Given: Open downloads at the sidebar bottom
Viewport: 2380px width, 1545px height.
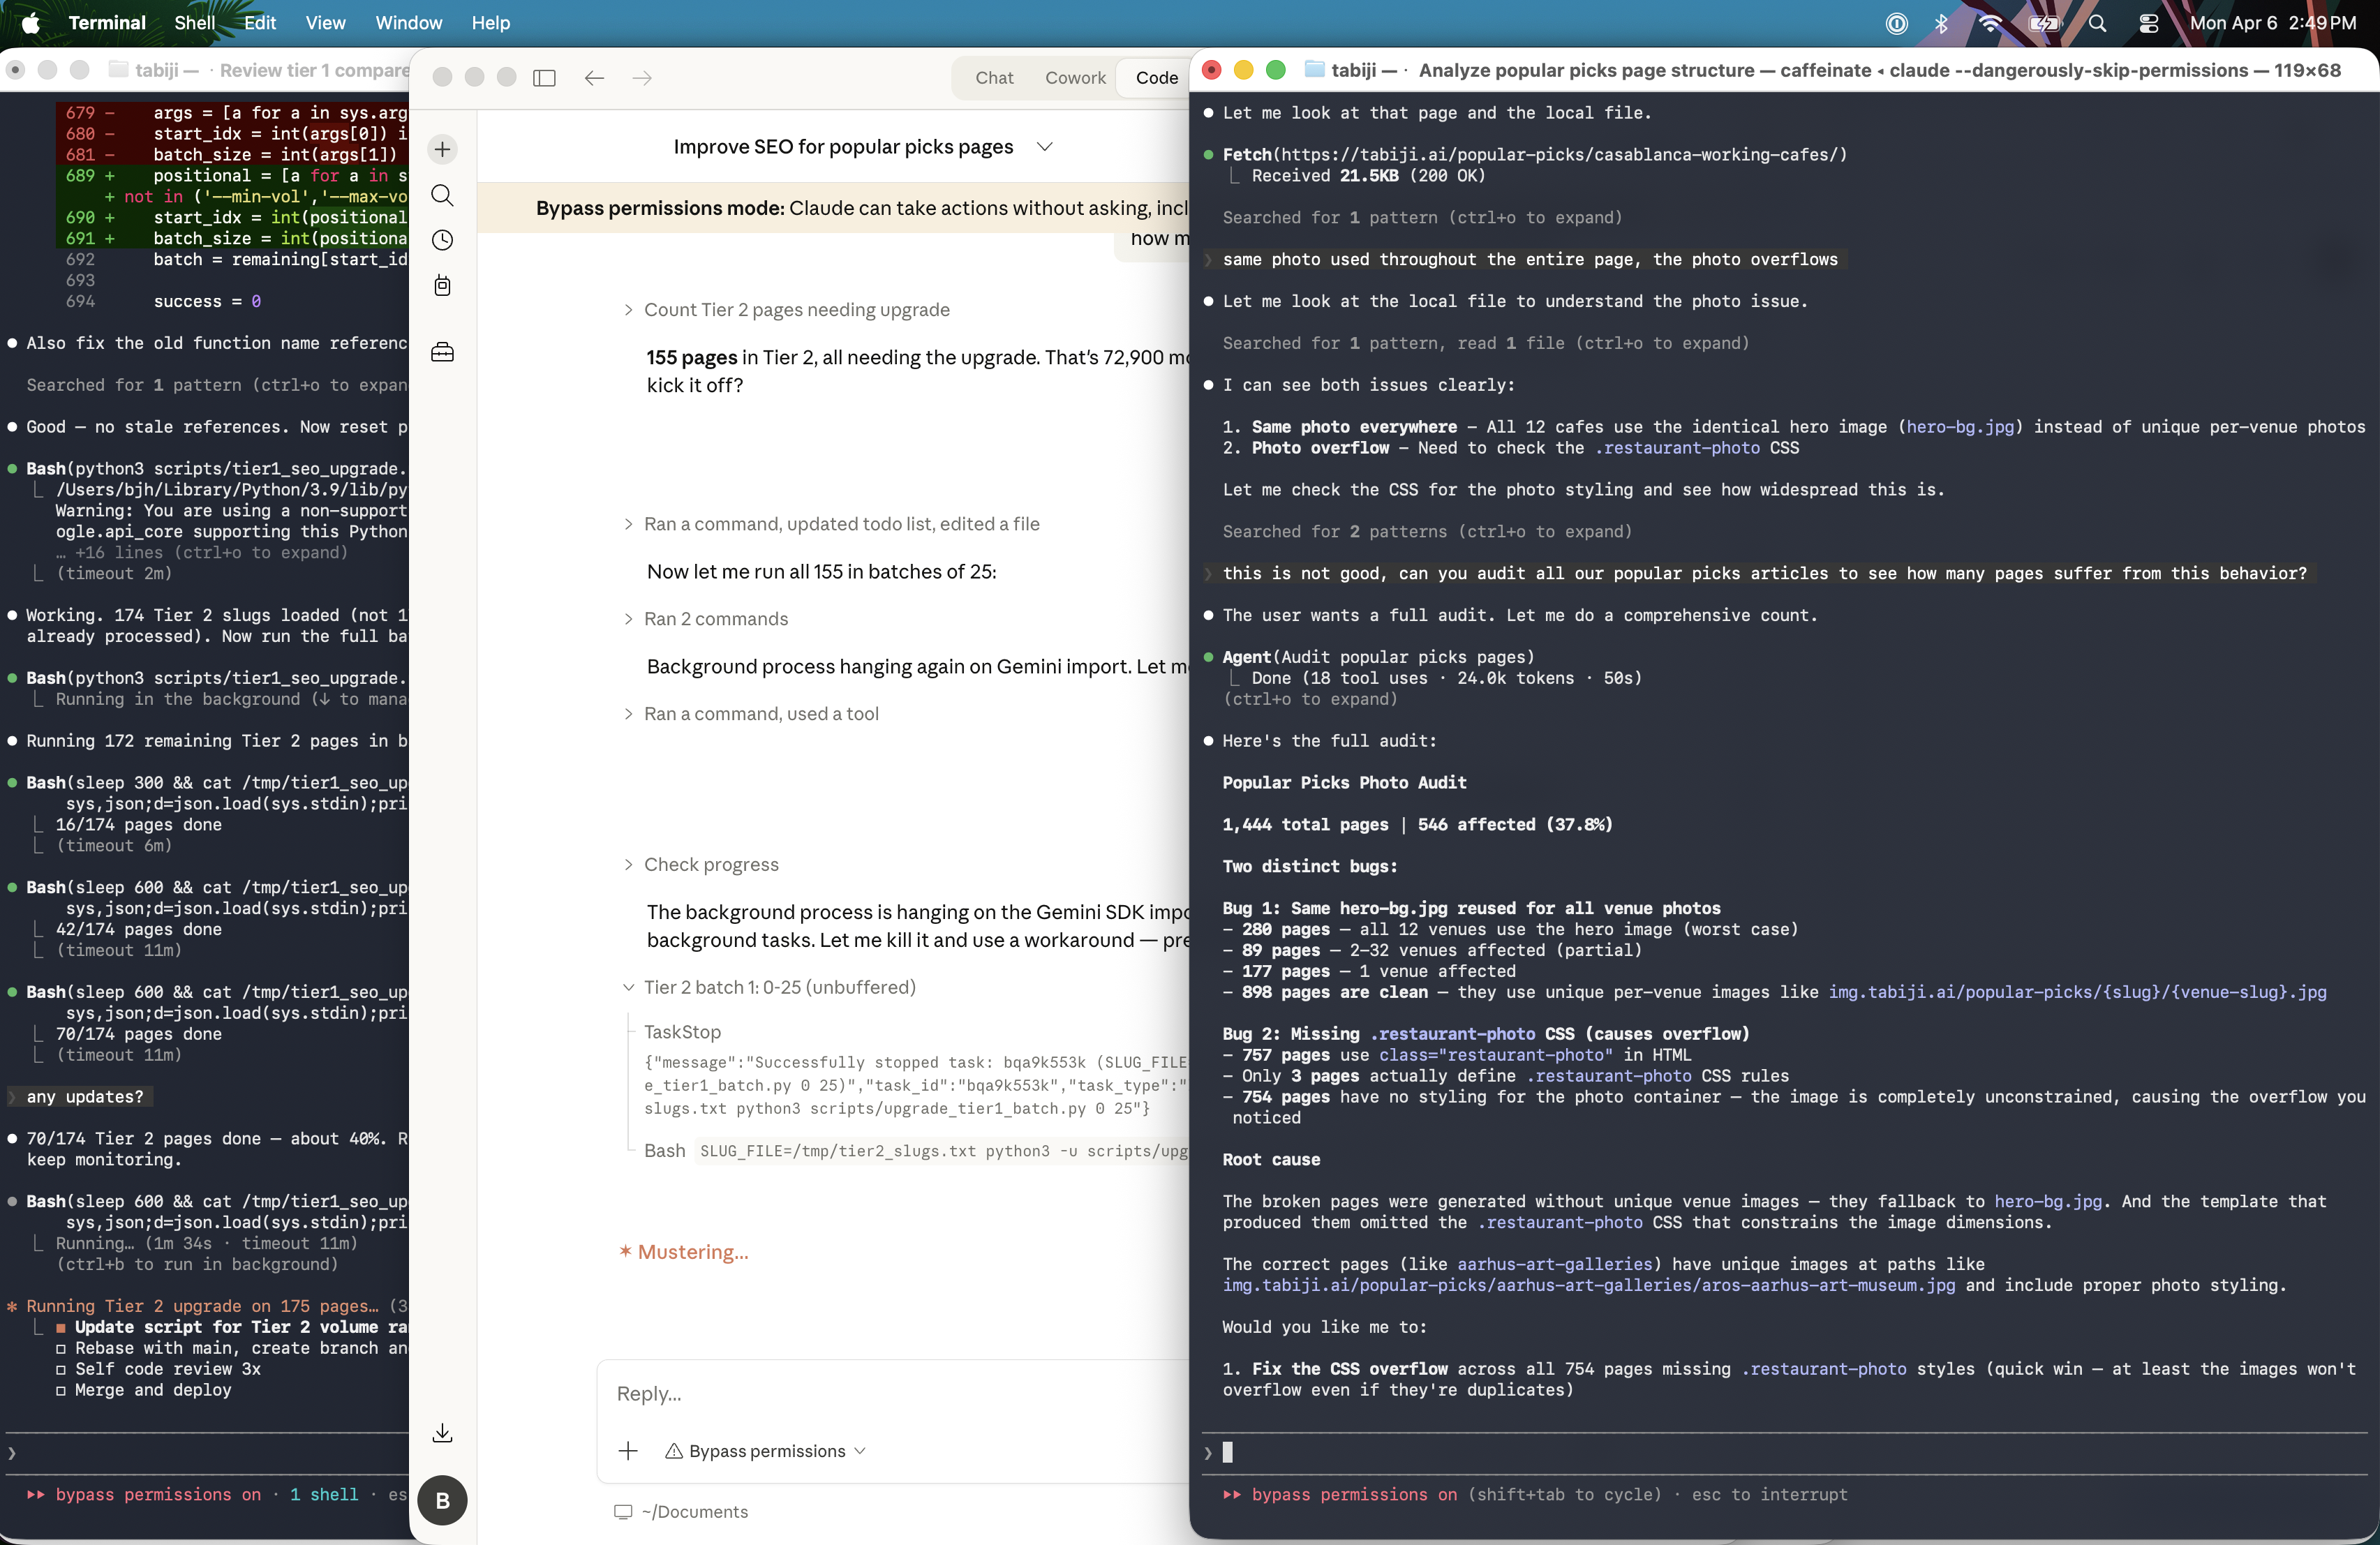Looking at the screenshot, I should click(x=442, y=1432).
